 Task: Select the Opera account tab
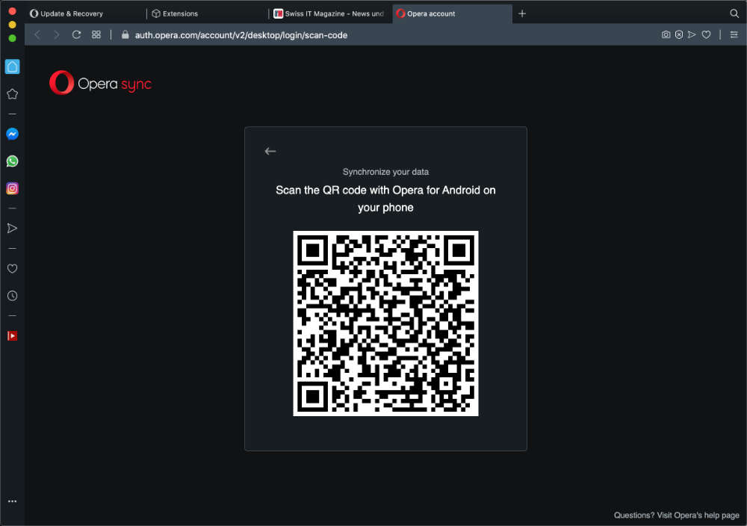pos(453,13)
